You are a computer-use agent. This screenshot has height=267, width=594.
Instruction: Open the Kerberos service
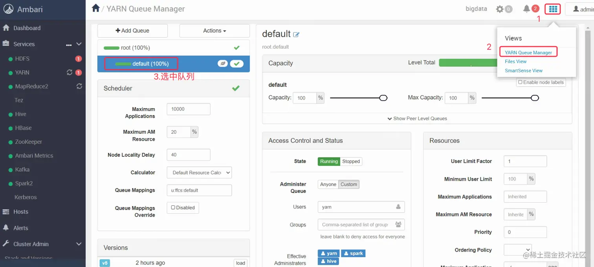[26, 197]
